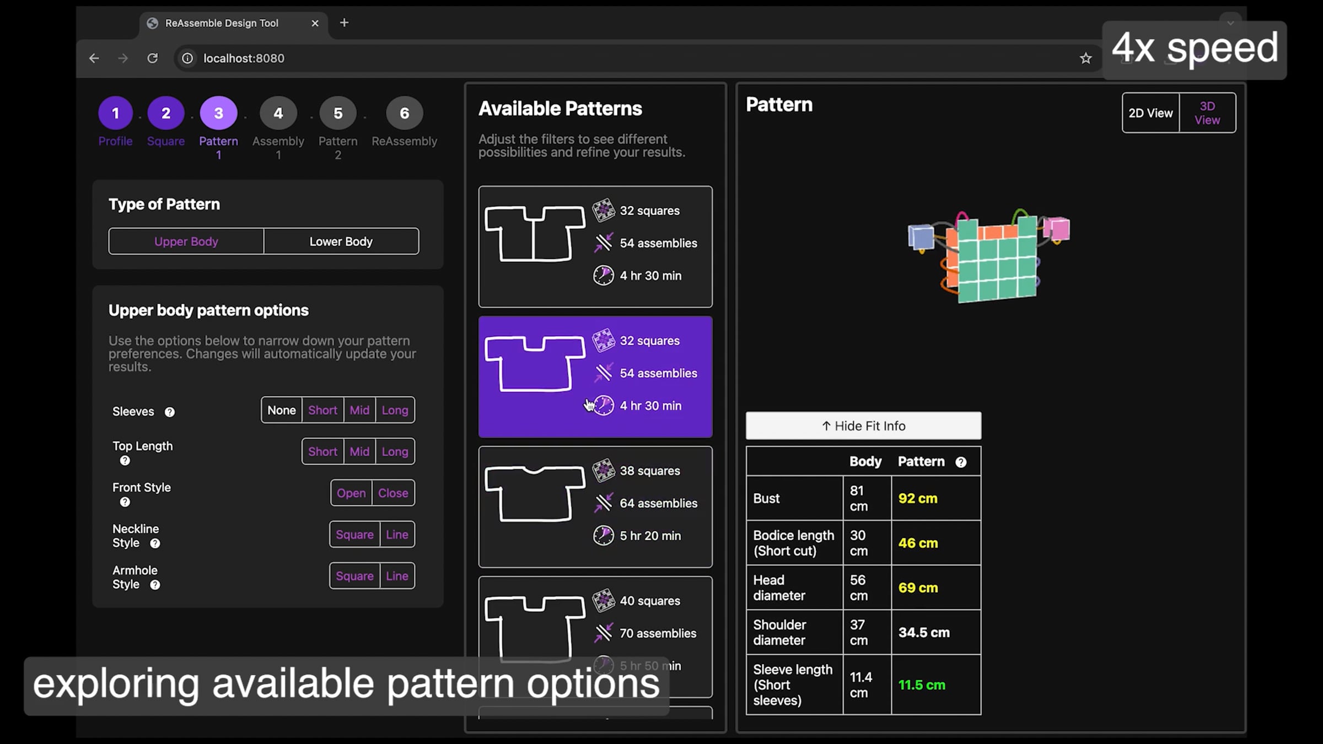Image resolution: width=1323 pixels, height=744 pixels.
Task: Set Armhole Style to Line
Action: pyautogui.click(x=397, y=575)
